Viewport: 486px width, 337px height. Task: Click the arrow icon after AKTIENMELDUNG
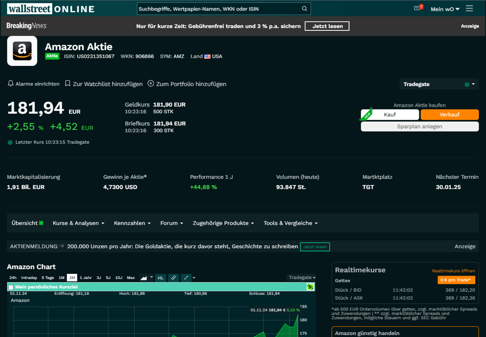coord(61,246)
